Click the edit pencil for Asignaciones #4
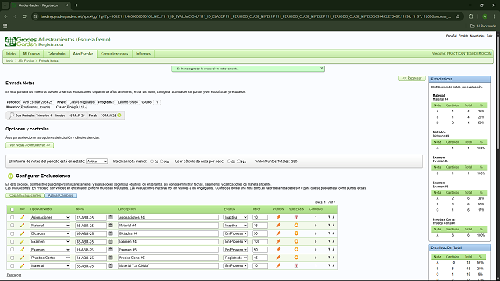The height and width of the screenshot is (281, 500). (x=22, y=217)
